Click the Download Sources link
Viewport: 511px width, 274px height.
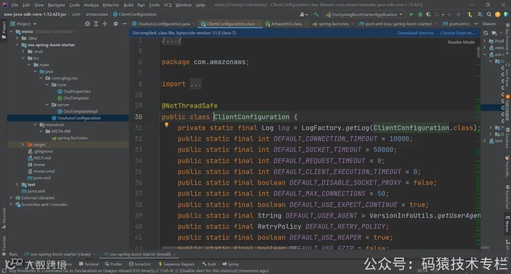[415, 33]
